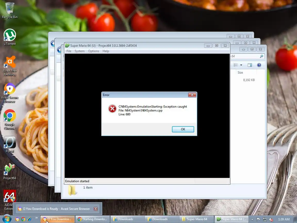Select the µTorrent desktop icon
Viewport: 297px width, 223px height.
(x=10, y=37)
